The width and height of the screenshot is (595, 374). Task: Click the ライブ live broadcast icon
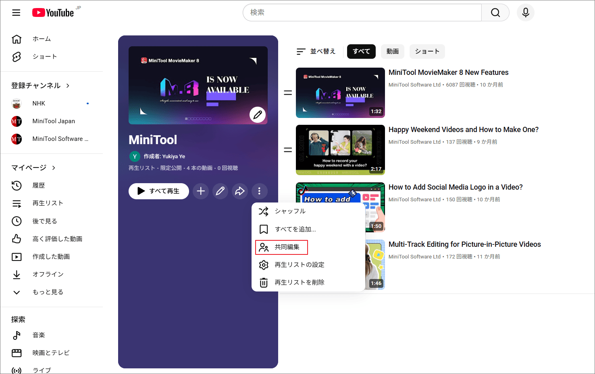(17, 371)
